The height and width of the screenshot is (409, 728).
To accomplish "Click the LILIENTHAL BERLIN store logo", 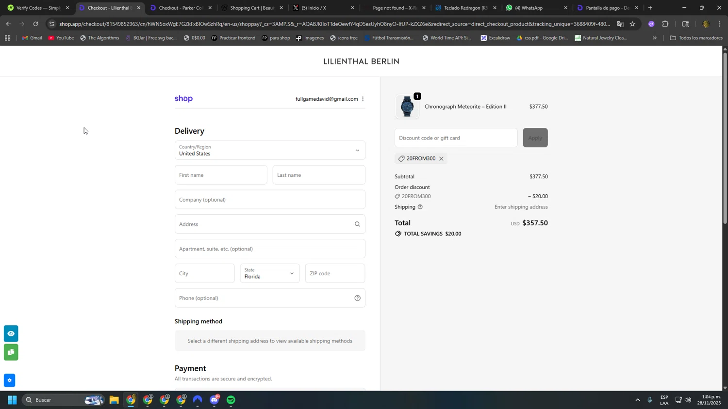I will [361, 62].
